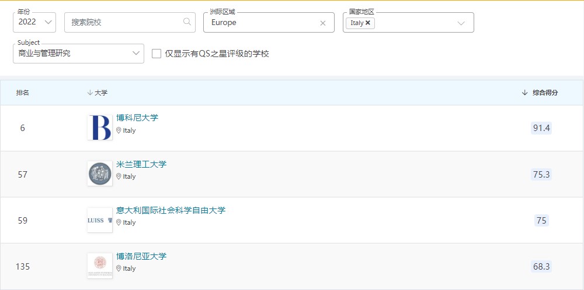The width and height of the screenshot is (584, 290).
Task: Click rank number 59
Action: tap(22, 221)
